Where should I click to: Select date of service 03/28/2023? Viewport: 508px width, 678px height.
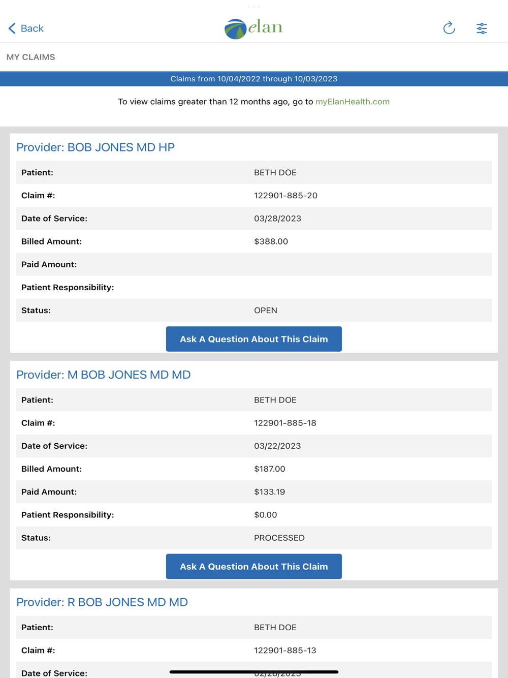[x=277, y=219]
